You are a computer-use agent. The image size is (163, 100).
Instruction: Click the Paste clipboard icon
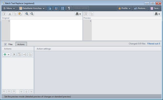tap(20, 14)
